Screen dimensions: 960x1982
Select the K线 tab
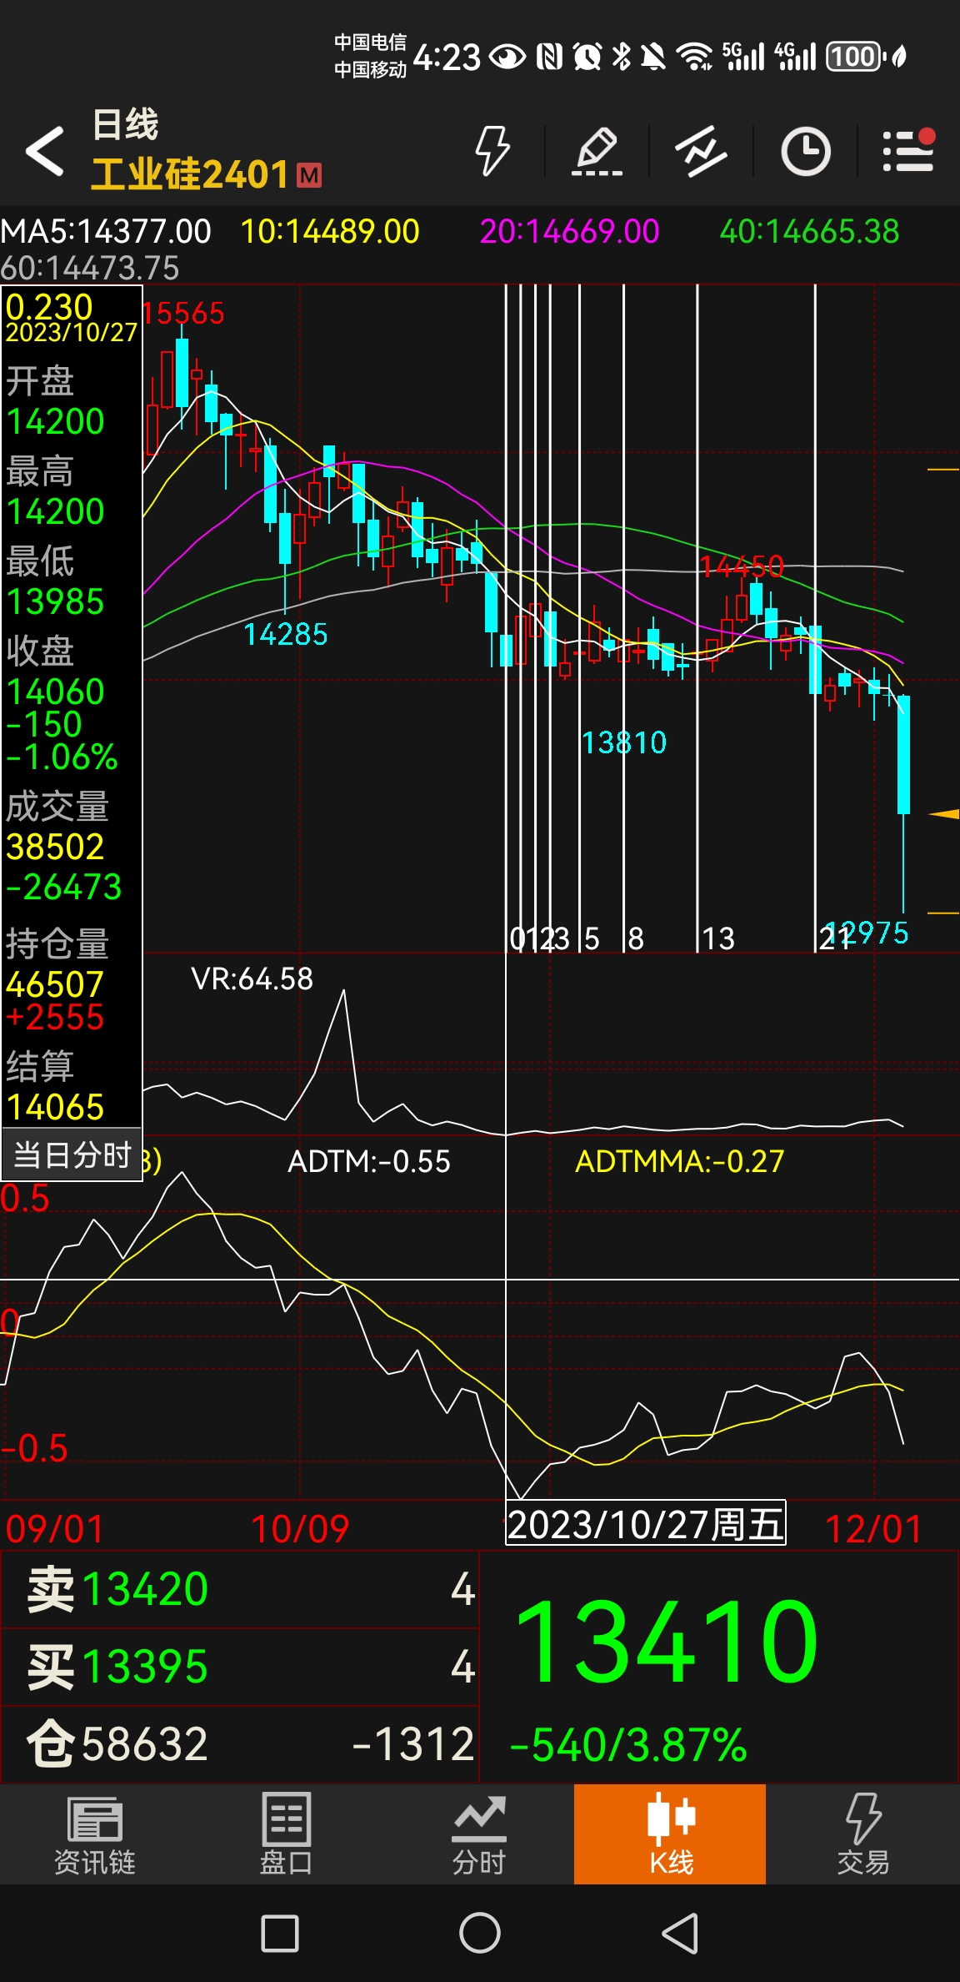click(670, 1834)
